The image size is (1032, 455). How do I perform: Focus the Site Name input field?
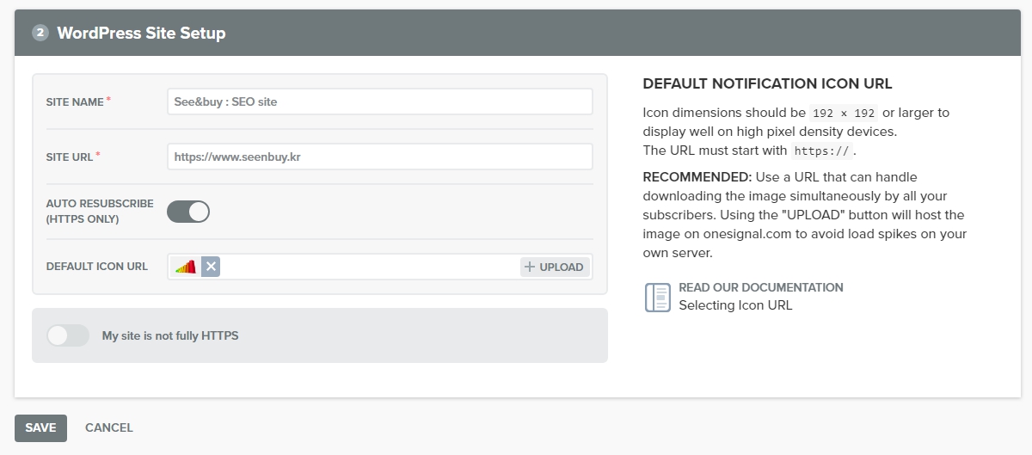pyautogui.click(x=379, y=101)
